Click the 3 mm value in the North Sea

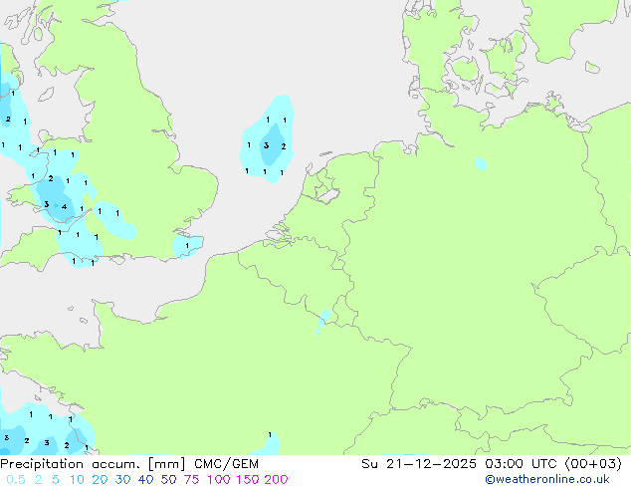pos(266,145)
